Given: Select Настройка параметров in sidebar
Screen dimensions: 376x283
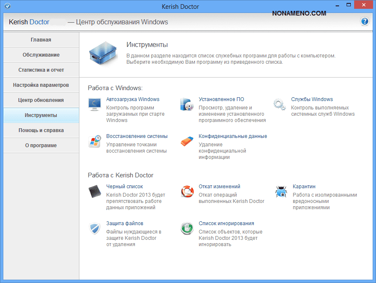Looking at the screenshot, I should (x=41, y=85).
